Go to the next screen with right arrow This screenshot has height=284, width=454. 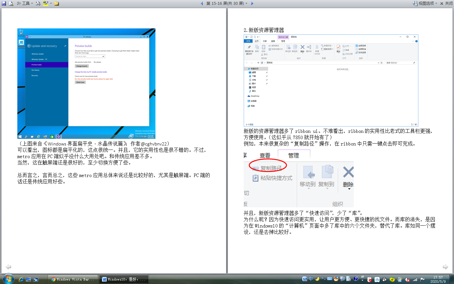(x=252, y=3)
